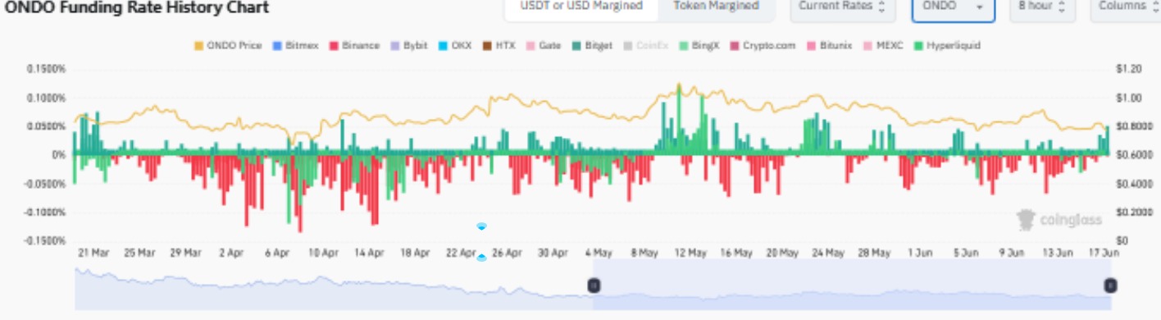Toggle OKX series in the legend
The image size is (1161, 320).
pyautogui.click(x=455, y=46)
